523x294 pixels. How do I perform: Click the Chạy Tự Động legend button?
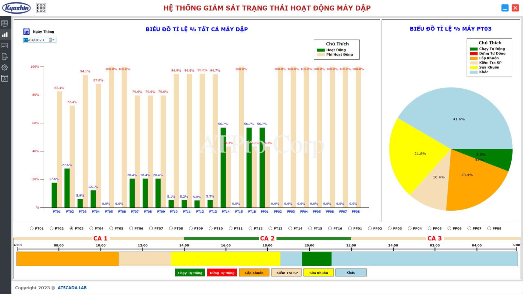pyautogui.click(x=190, y=273)
